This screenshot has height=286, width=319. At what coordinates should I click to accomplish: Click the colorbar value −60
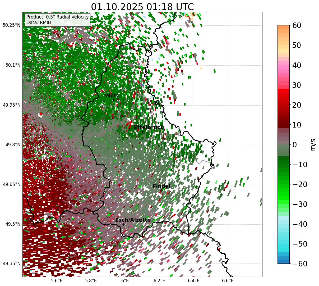coord(299,264)
